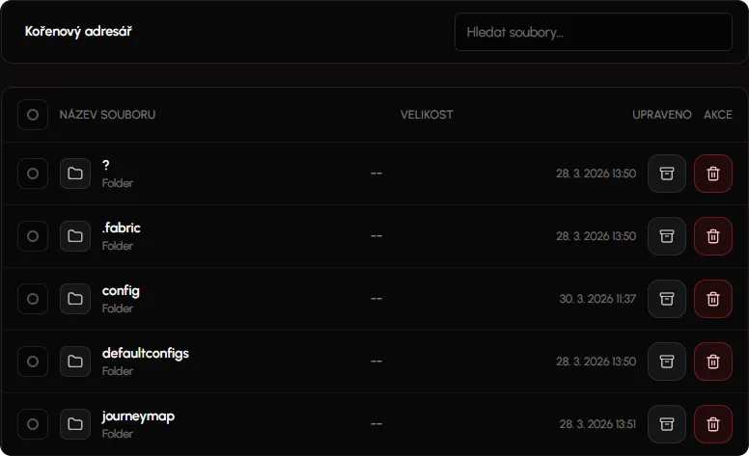Sort by Název souboru column header
This screenshot has height=456, width=749.
107,115
